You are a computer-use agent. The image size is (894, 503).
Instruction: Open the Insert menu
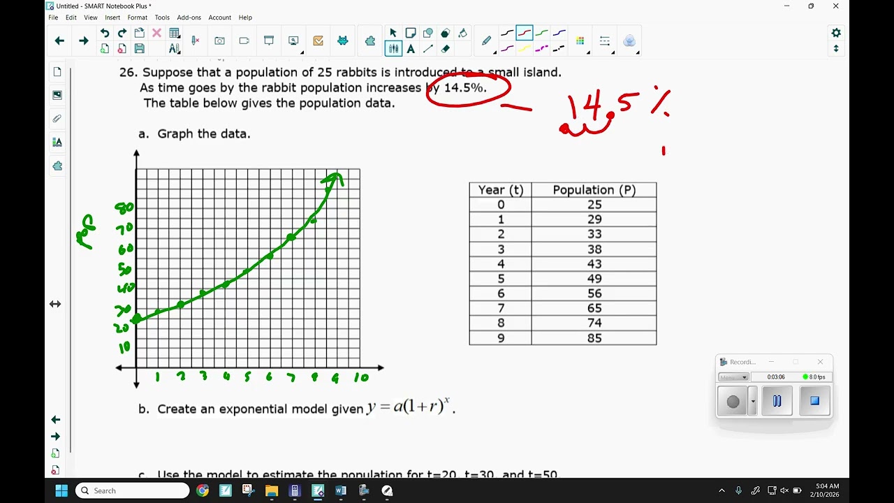tap(112, 17)
